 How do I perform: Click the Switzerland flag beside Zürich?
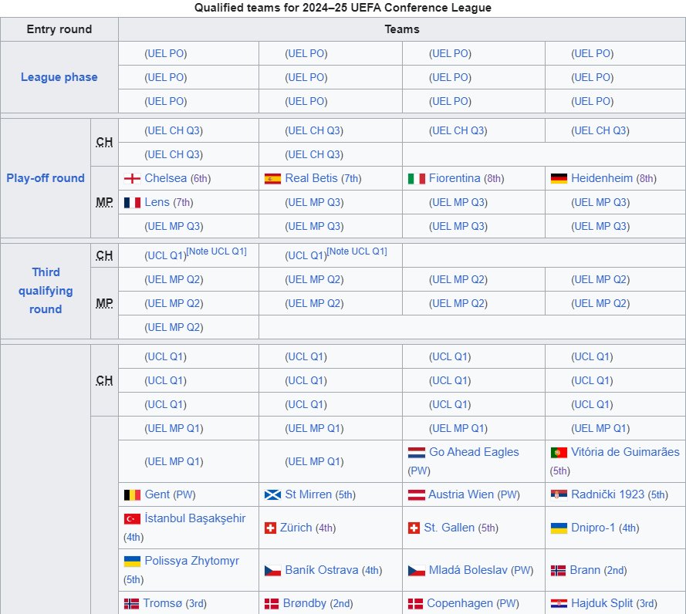coord(270,528)
